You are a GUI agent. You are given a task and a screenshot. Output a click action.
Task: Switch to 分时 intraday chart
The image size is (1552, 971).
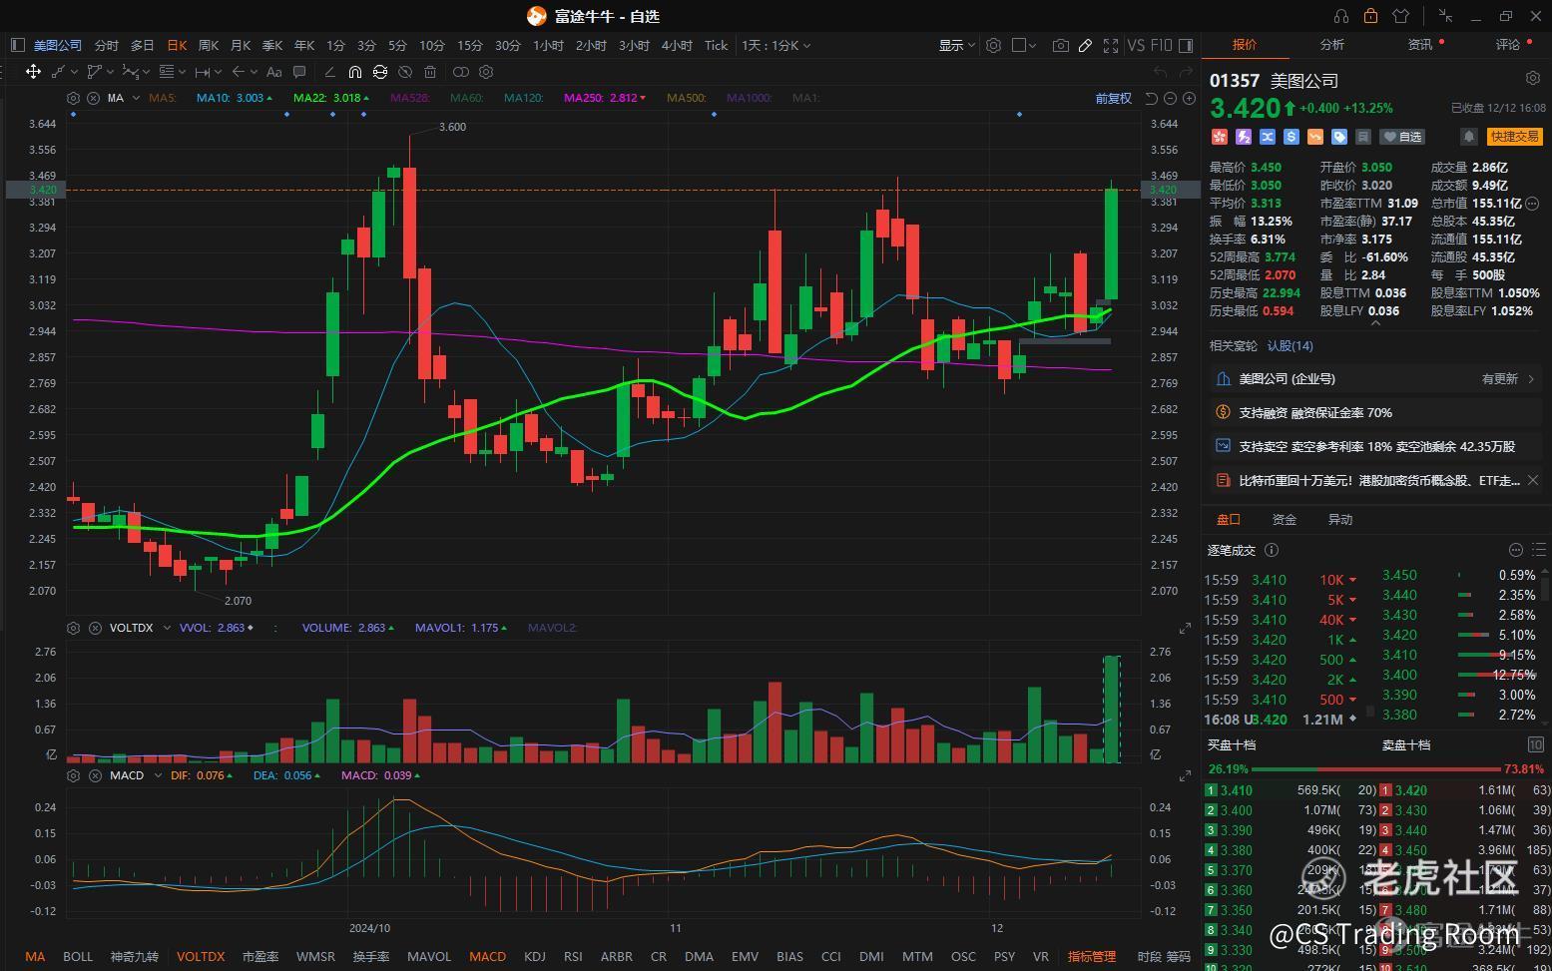click(x=106, y=45)
